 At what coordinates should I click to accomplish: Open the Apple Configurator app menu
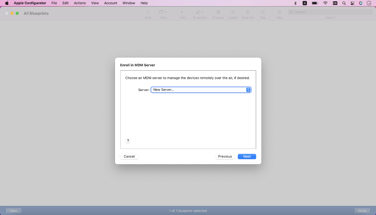[x=30, y=3]
